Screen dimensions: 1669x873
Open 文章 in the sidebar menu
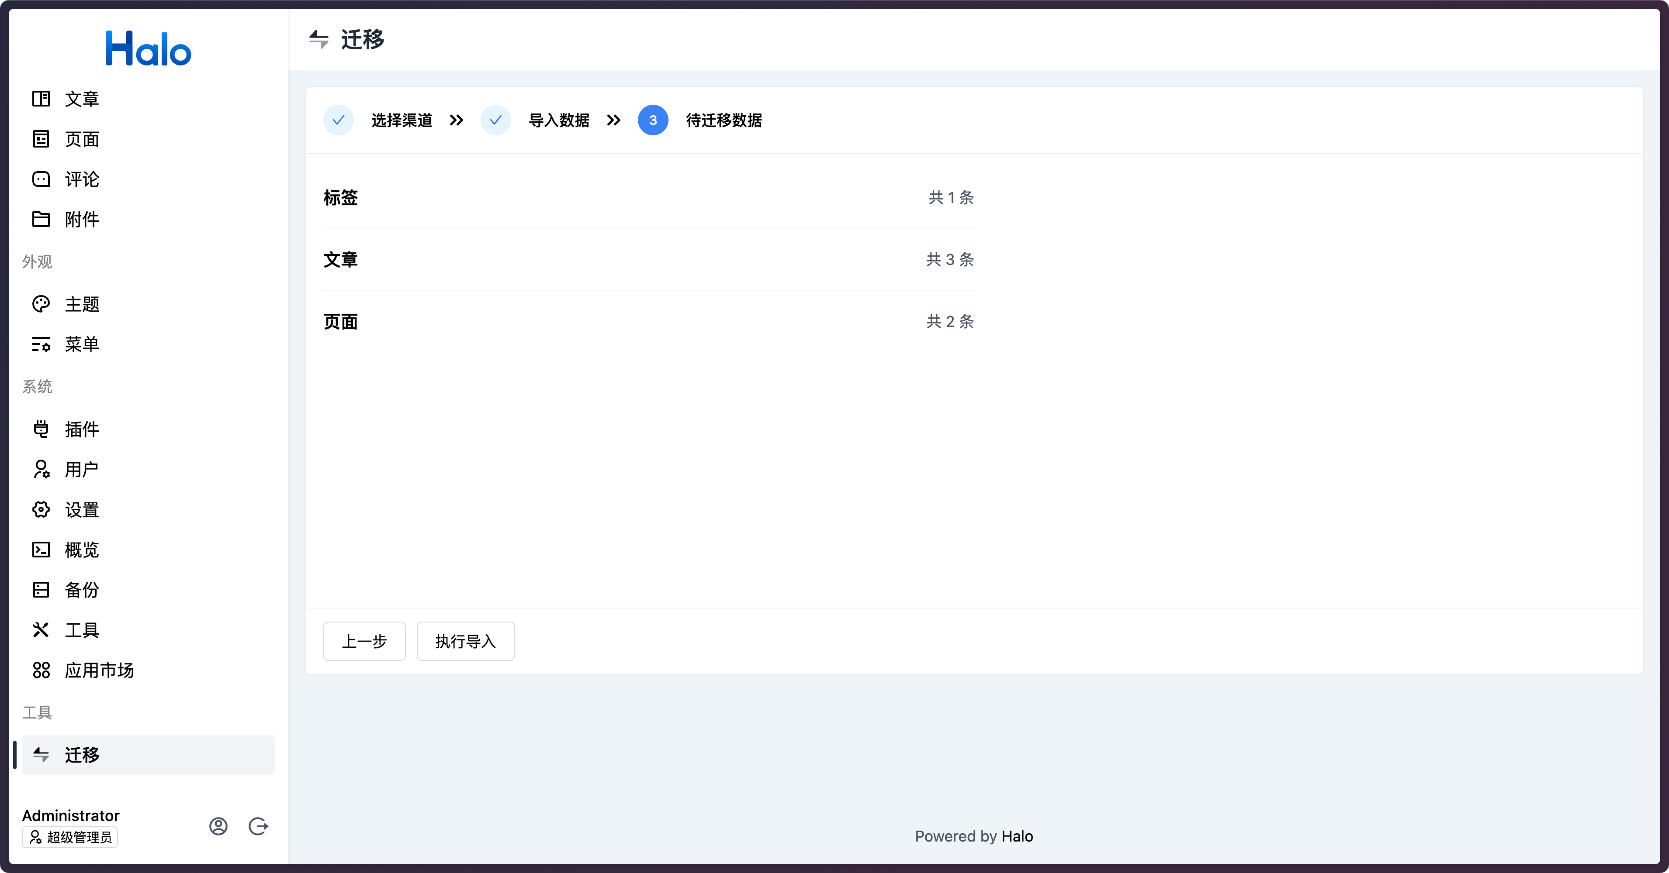82,99
